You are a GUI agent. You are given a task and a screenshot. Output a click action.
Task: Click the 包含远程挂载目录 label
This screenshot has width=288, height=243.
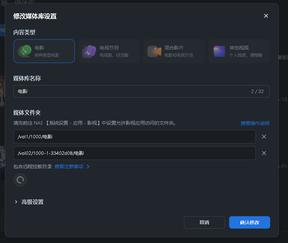point(33,166)
